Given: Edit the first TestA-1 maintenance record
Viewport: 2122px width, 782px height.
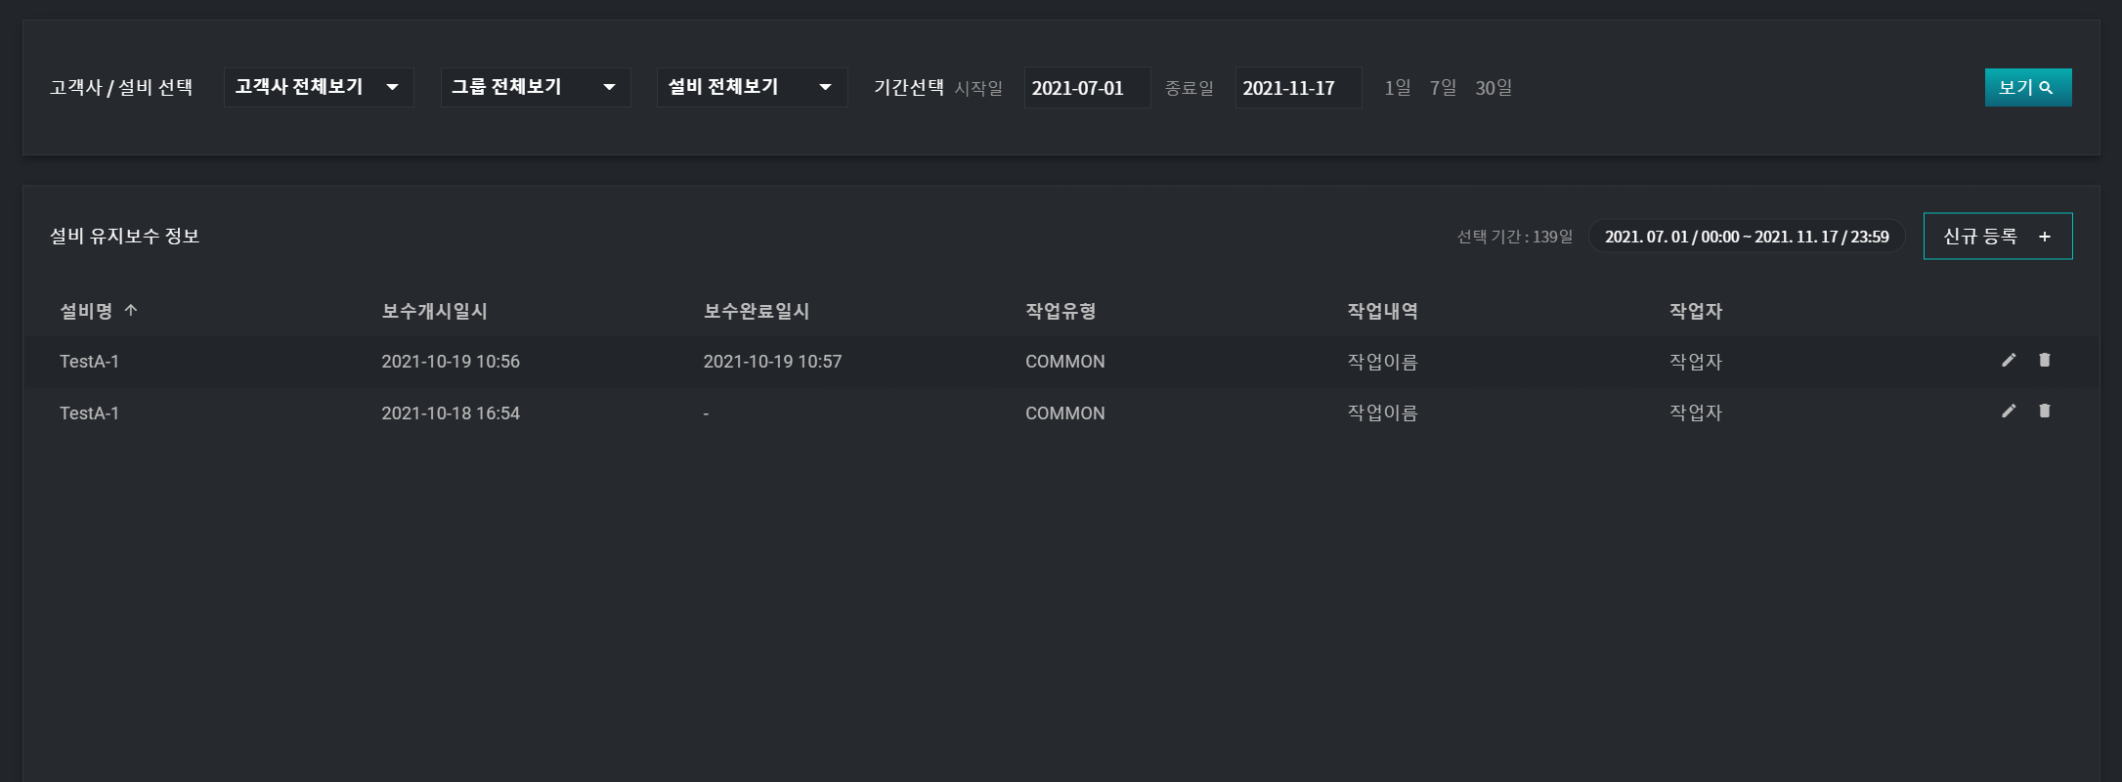Looking at the screenshot, I should point(2008,361).
